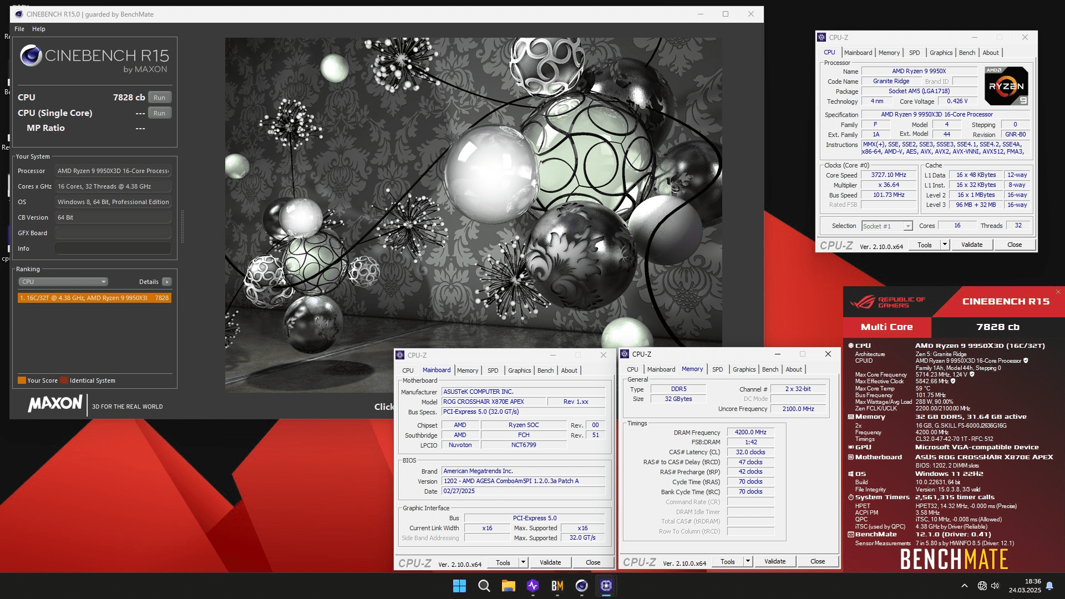Open Tools dropdown arrow in Memory CPU-Z

pos(748,561)
